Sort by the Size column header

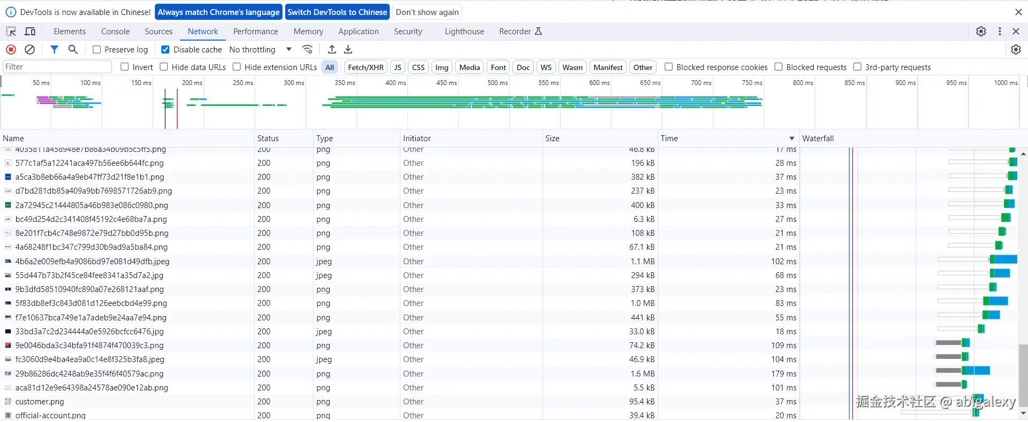[x=600, y=139]
